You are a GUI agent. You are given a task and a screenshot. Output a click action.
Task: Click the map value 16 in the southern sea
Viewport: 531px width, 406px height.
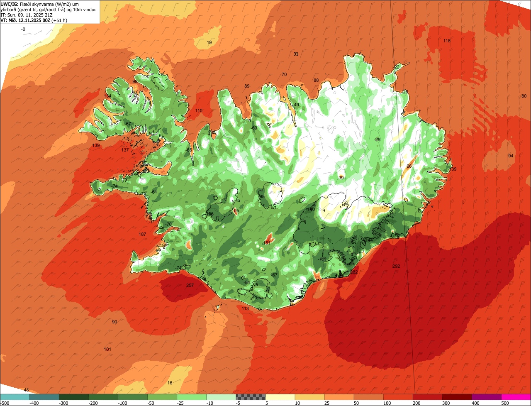click(170, 383)
